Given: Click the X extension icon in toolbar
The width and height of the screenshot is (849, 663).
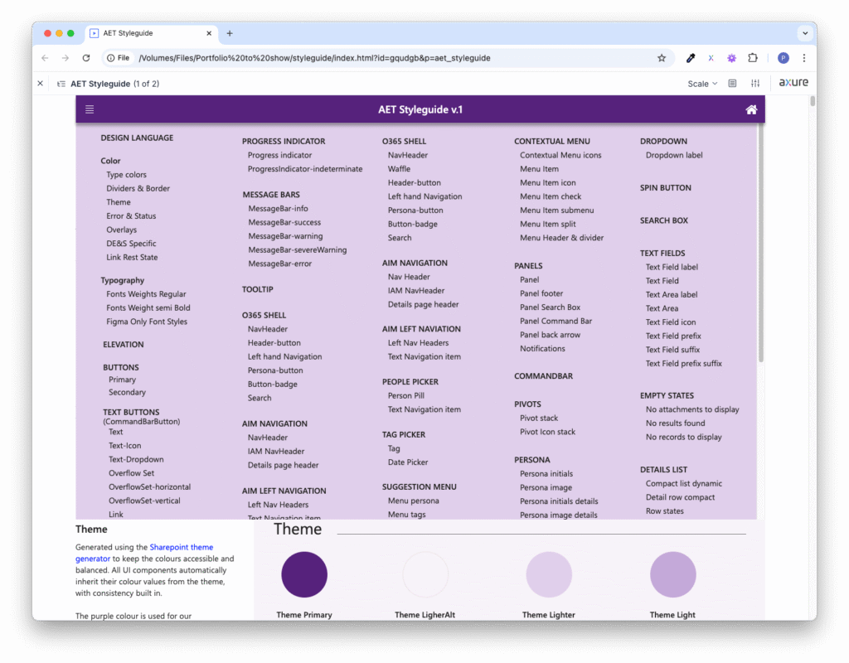Looking at the screenshot, I should click(x=711, y=58).
